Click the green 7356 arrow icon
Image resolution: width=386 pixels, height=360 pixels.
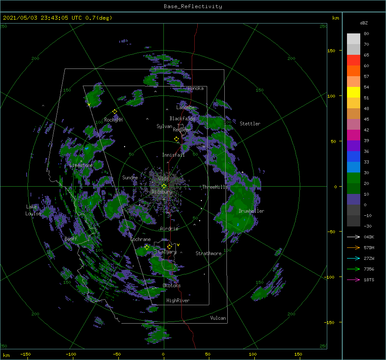353,269
